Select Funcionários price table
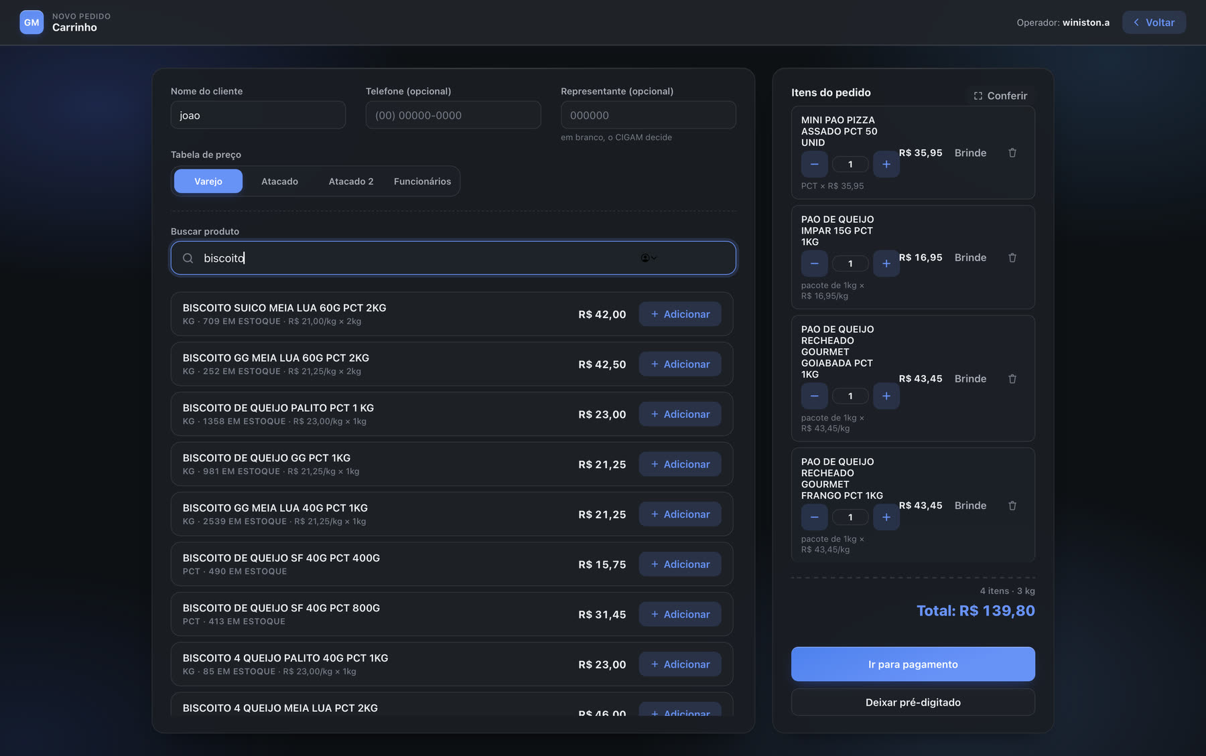 [x=422, y=181]
